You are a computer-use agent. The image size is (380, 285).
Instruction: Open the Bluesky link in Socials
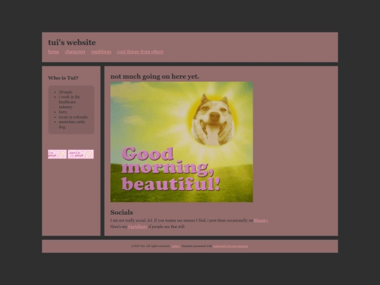pos(261,220)
